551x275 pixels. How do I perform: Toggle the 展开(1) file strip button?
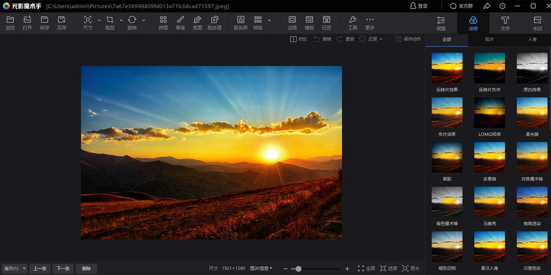[14, 269]
